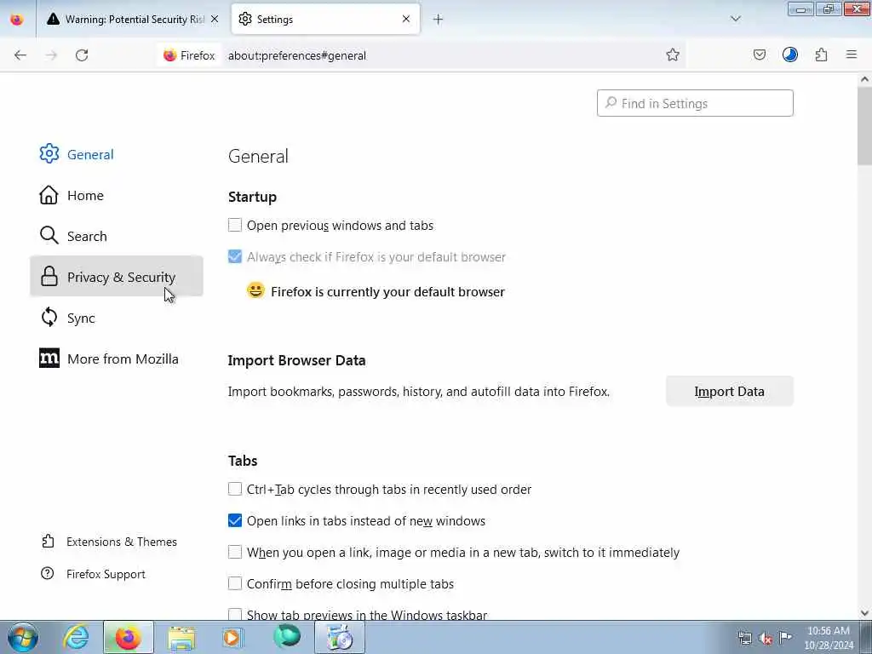
Task: Click the Import Data button
Action: (x=729, y=391)
